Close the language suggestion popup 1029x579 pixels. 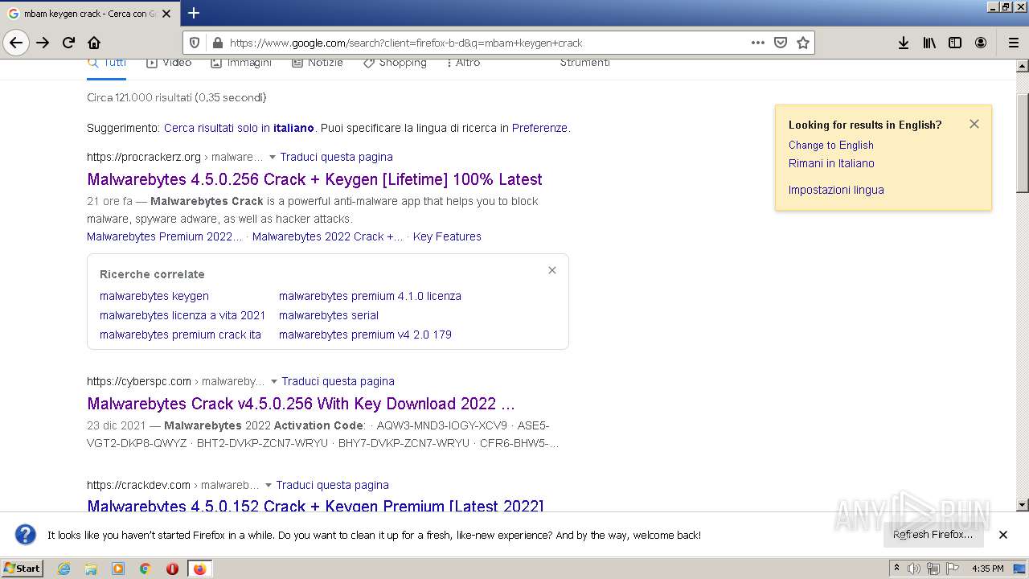(974, 124)
